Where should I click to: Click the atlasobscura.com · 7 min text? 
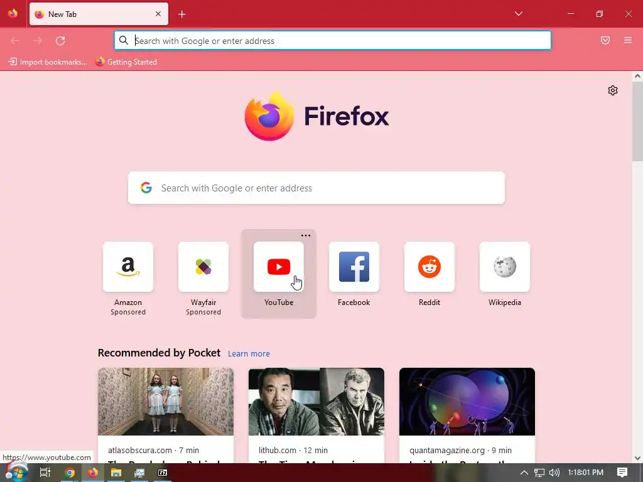pos(153,450)
